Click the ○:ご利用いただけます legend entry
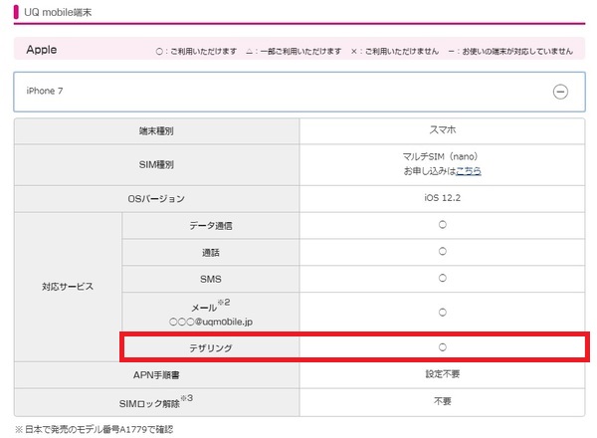597x438 pixels. [x=196, y=51]
